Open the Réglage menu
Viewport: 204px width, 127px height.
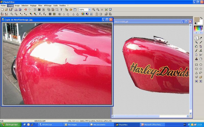coord(33,6)
